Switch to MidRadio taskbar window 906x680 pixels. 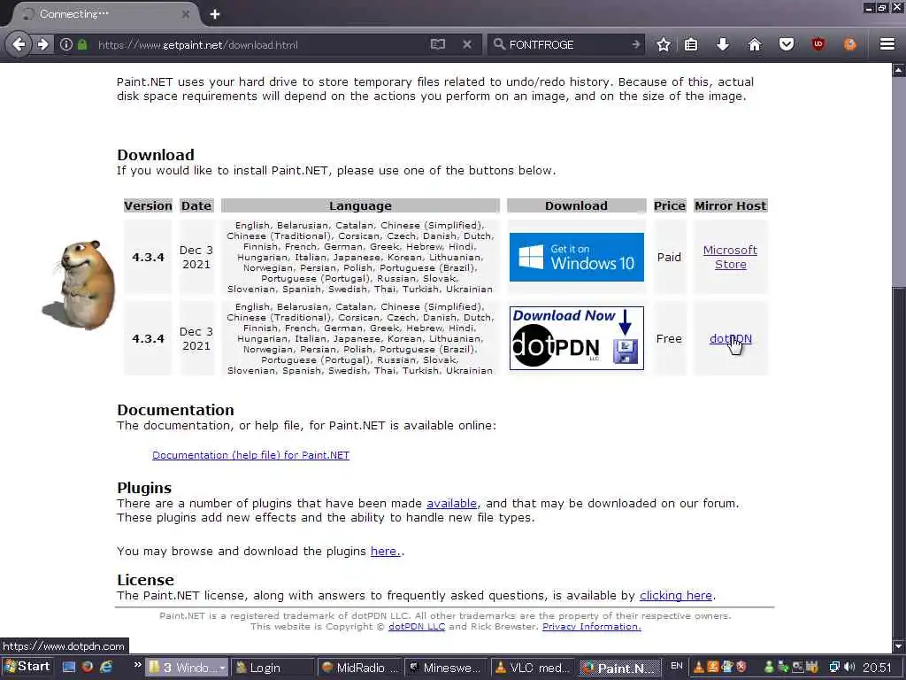[359, 668]
